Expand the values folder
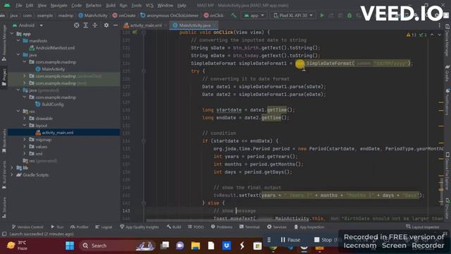Viewport: 451px width, 254px height. [x=25, y=147]
